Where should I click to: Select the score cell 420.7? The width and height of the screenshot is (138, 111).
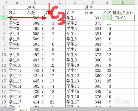coord(35,91)
